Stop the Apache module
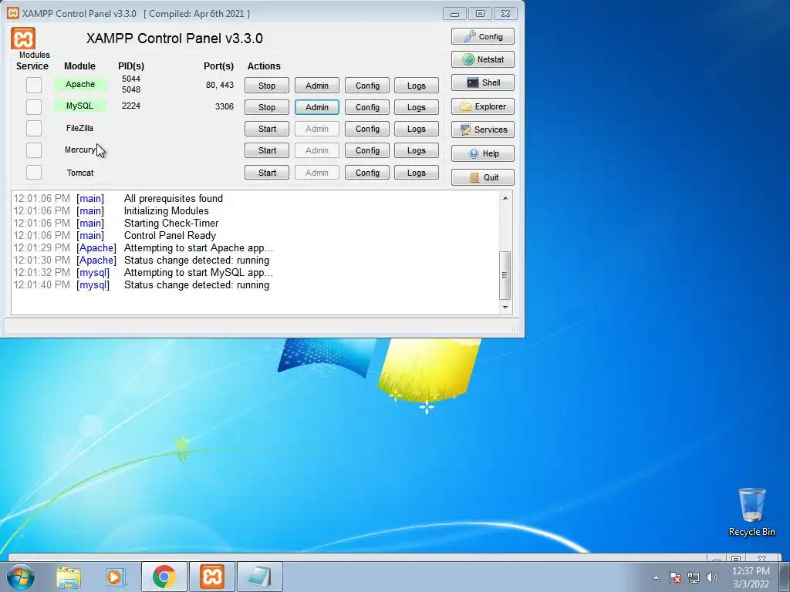790x592 pixels. click(x=267, y=86)
